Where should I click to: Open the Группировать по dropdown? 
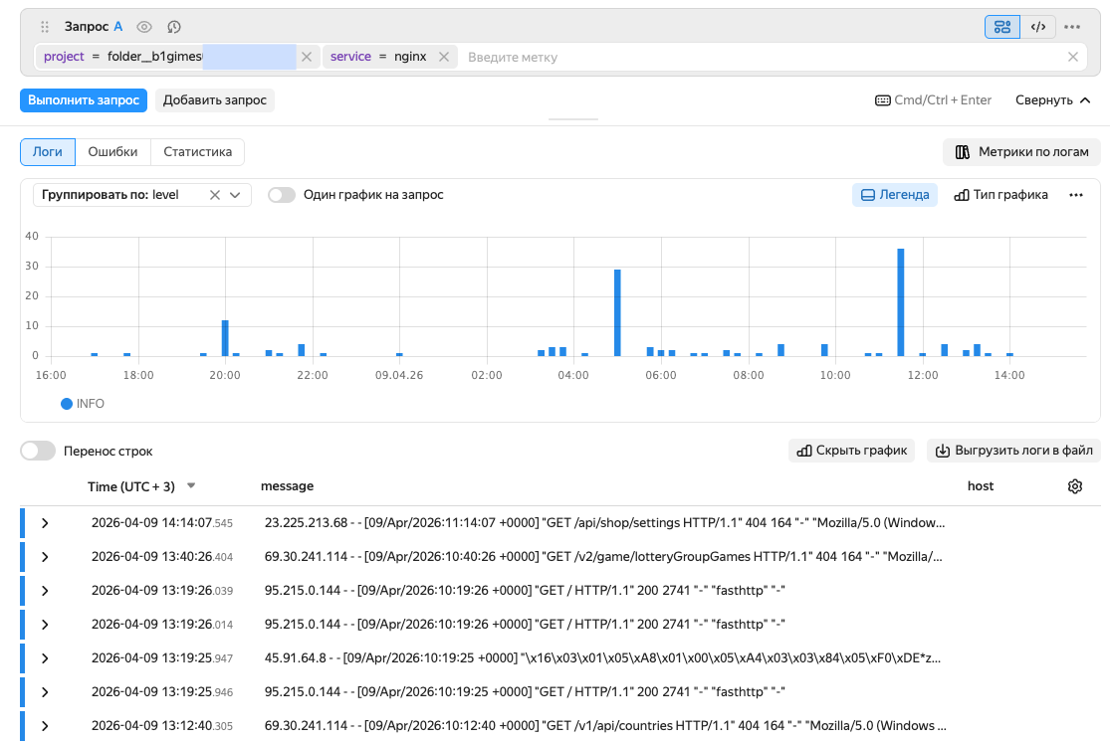point(236,195)
